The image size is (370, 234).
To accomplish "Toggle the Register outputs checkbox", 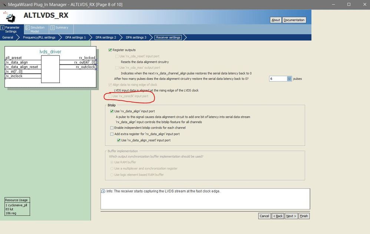I will pyautogui.click(x=110, y=50).
